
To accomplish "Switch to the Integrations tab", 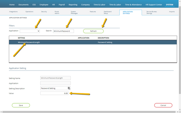I will pos(13,12).
